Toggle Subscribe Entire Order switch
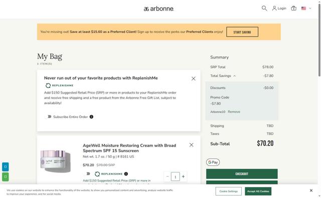This screenshot has height=198, width=321. tap(48, 117)
